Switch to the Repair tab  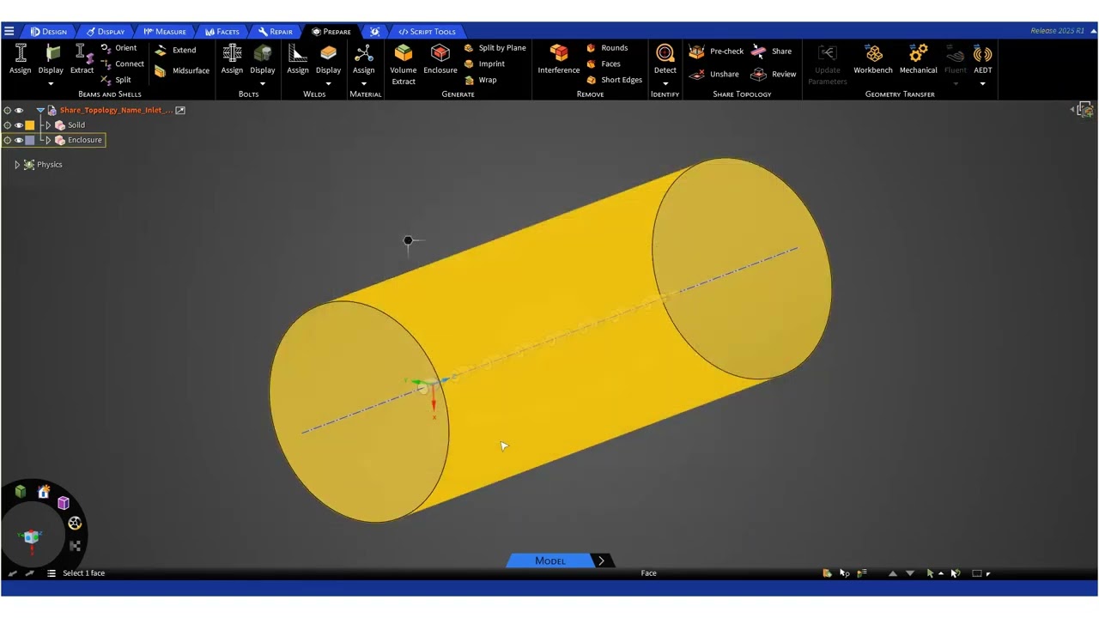pos(276,32)
